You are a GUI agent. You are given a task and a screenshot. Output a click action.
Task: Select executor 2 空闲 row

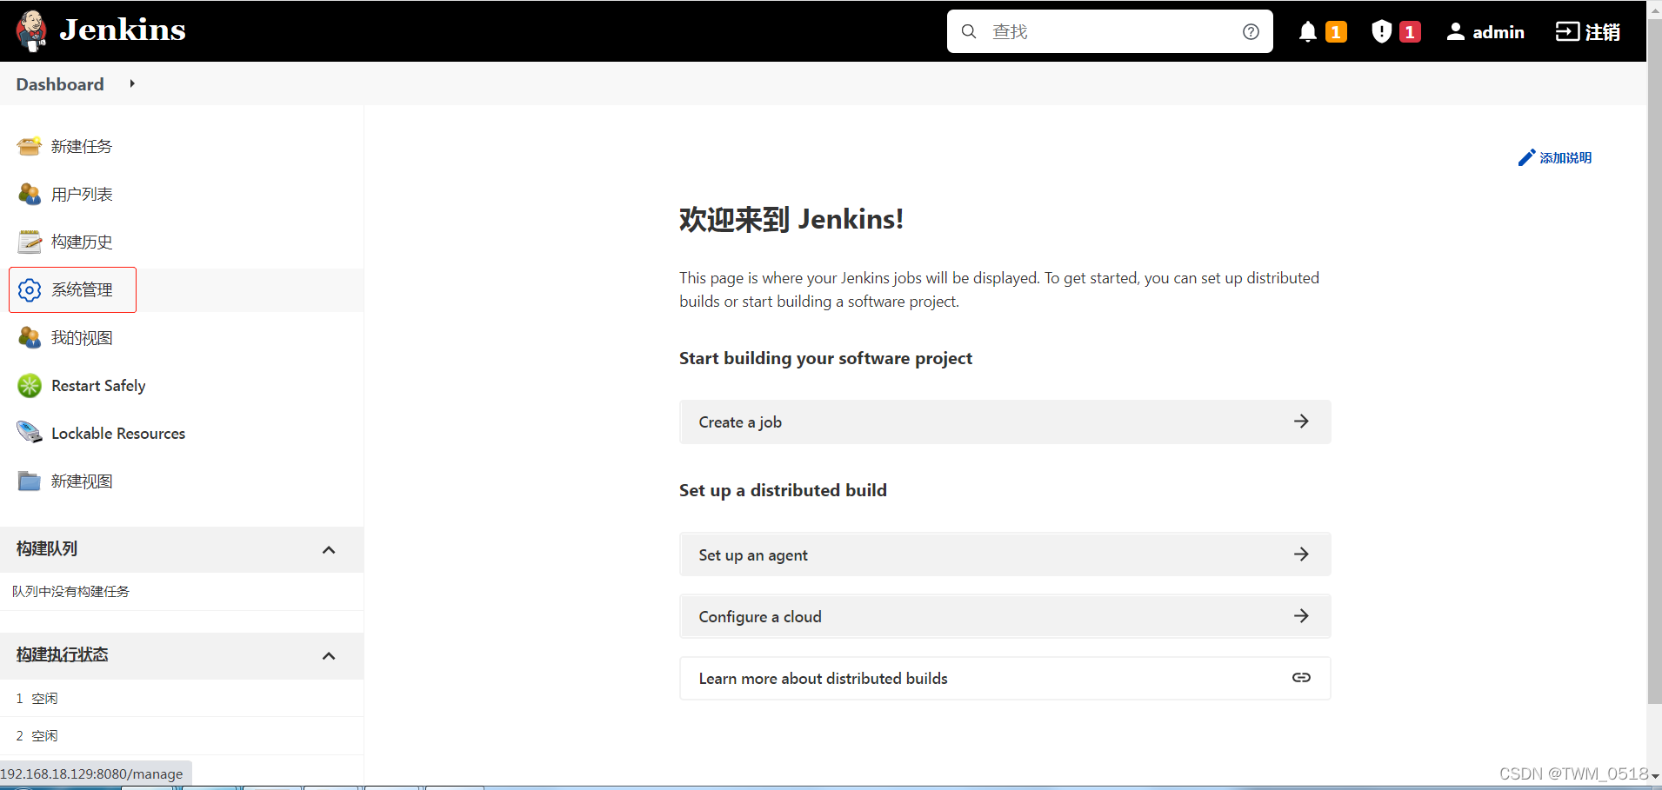(x=182, y=735)
